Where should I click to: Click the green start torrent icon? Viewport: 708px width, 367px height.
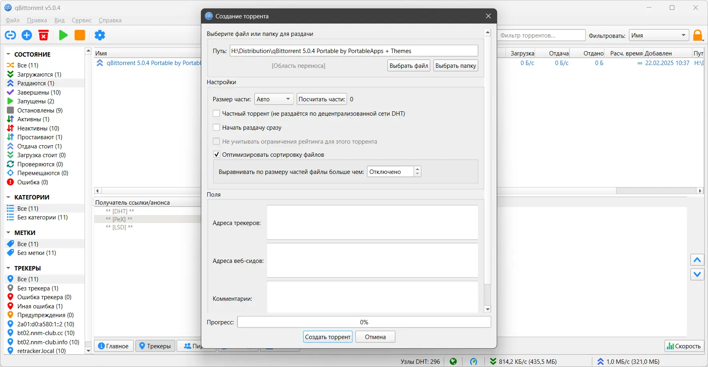(63, 35)
